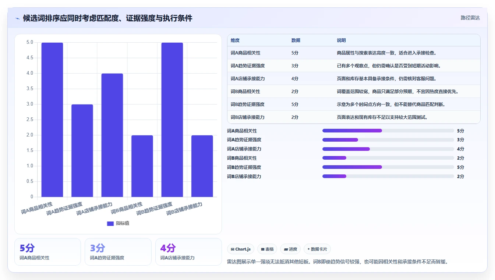Click the 表格 chip
The image size is (495, 280).
pos(267,249)
